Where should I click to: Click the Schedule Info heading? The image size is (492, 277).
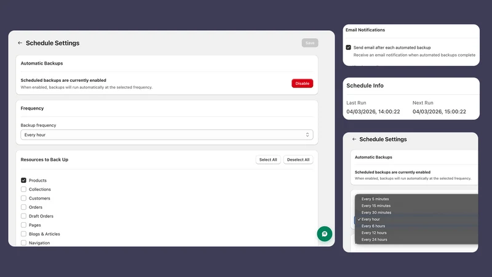click(365, 86)
